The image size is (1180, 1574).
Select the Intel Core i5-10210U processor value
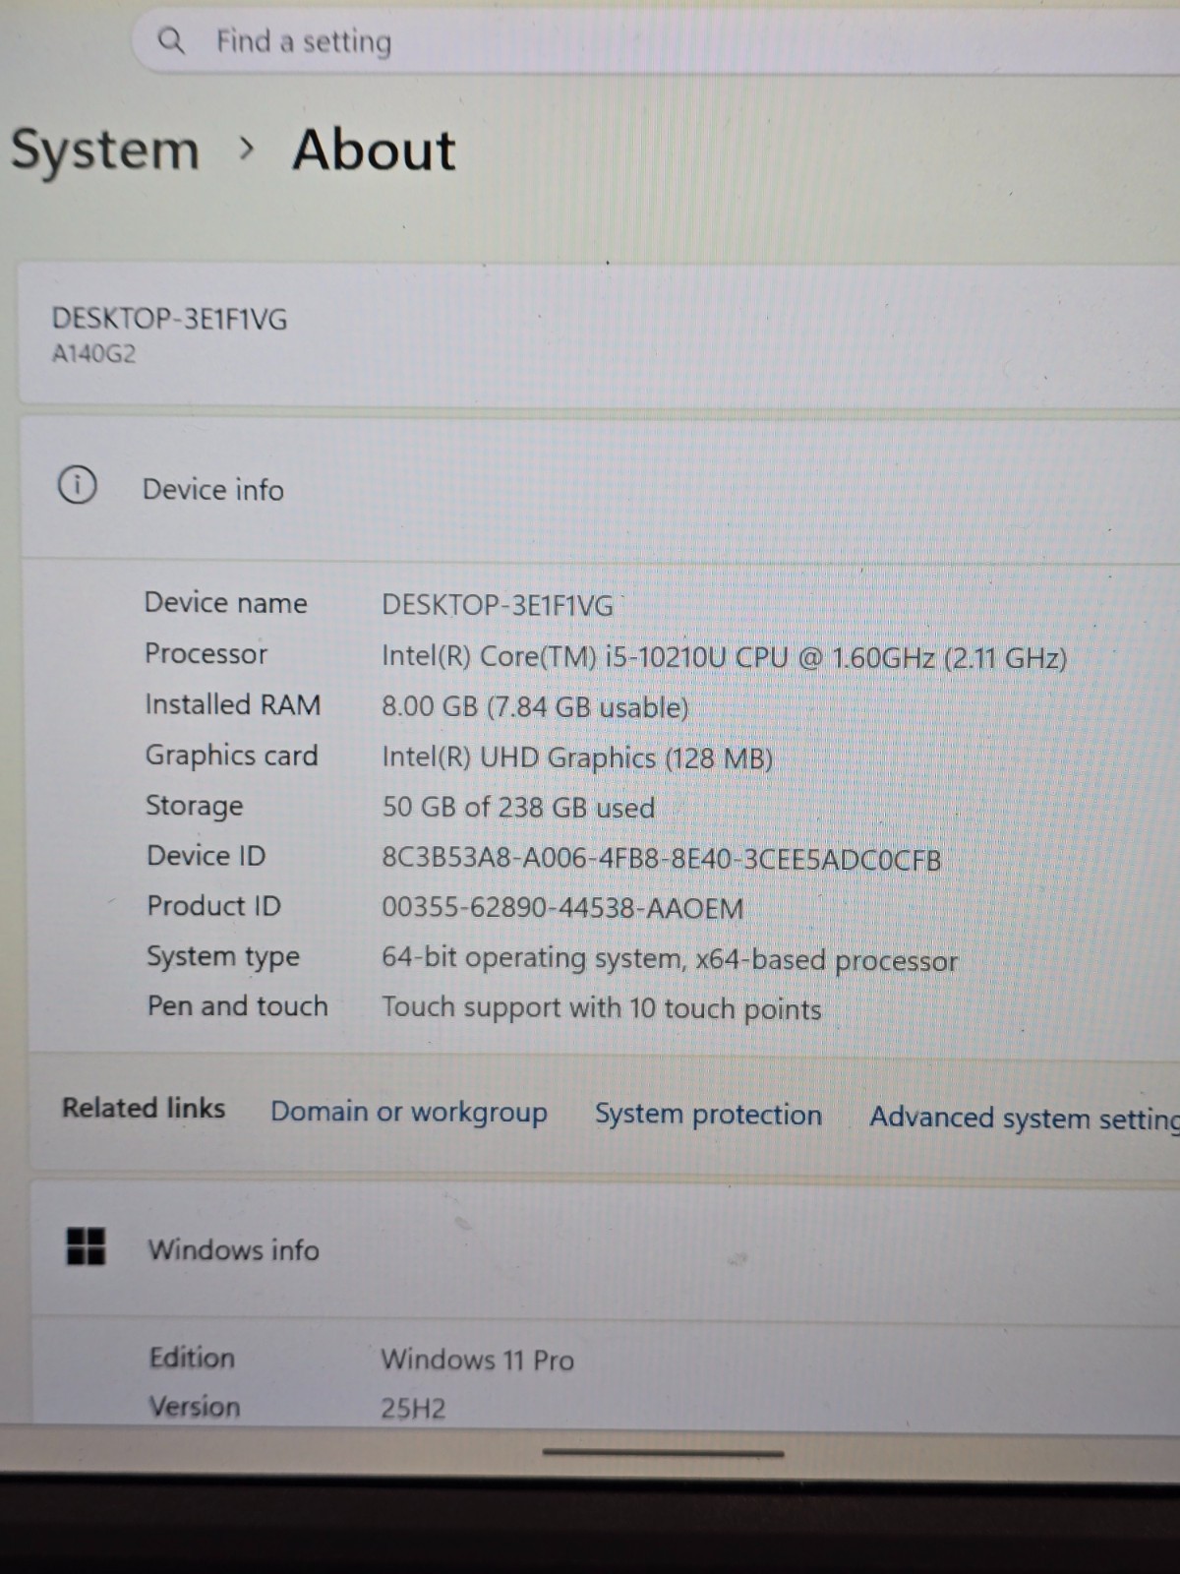click(724, 657)
